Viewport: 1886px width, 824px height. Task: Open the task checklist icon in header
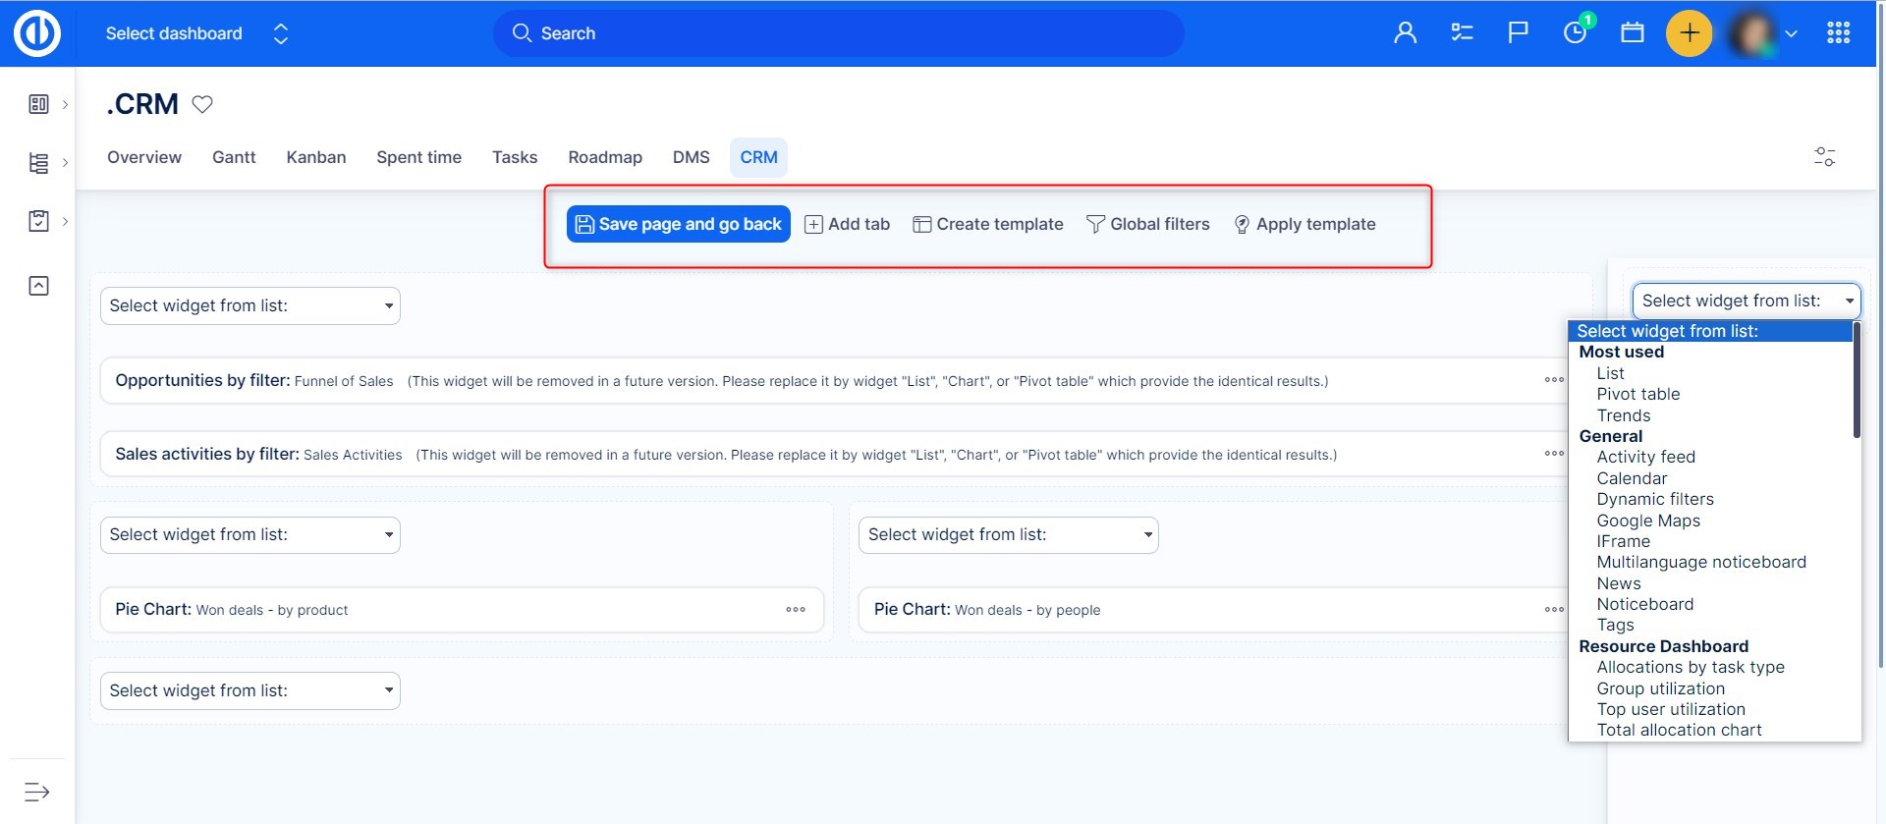click(1462, 33)
